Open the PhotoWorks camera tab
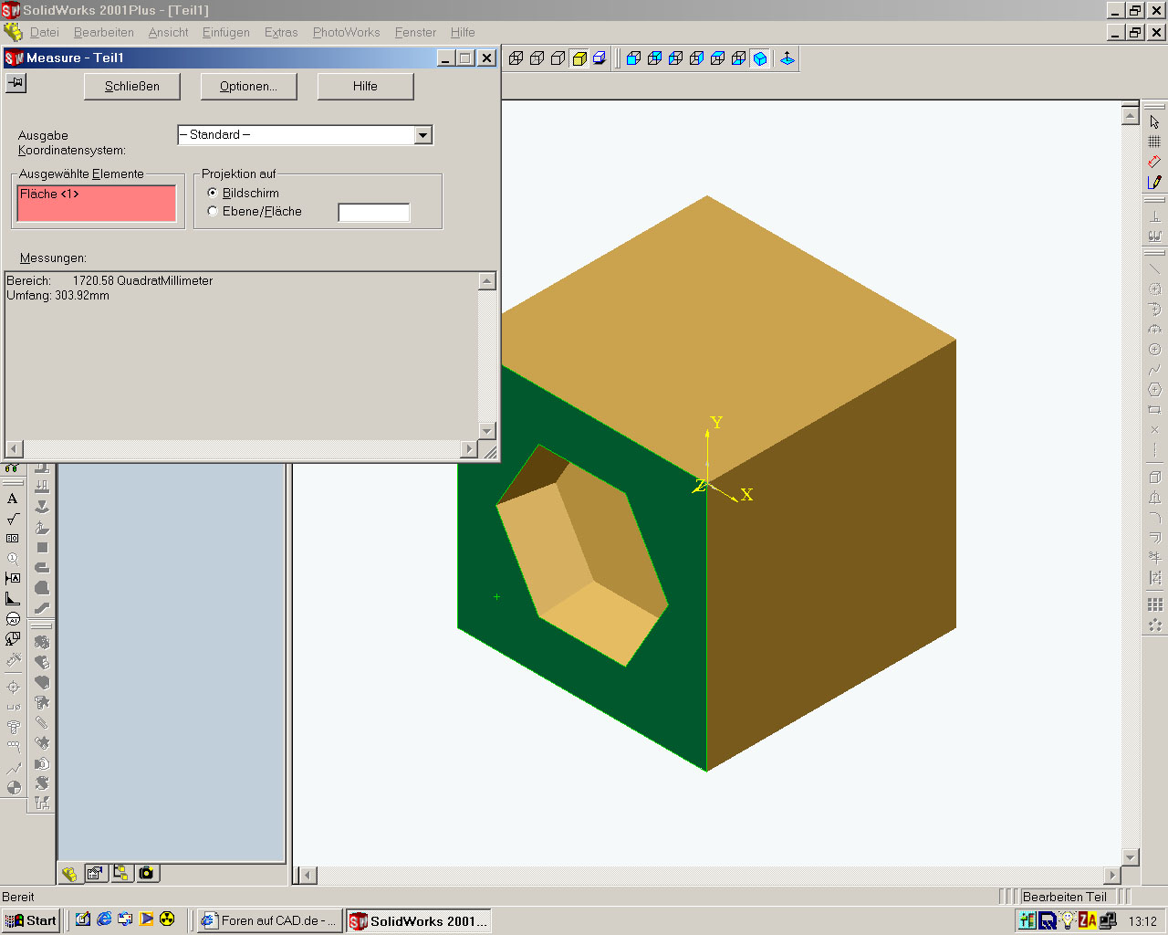The height and width of the screenshot is (935, 1168). pos(146,874)
